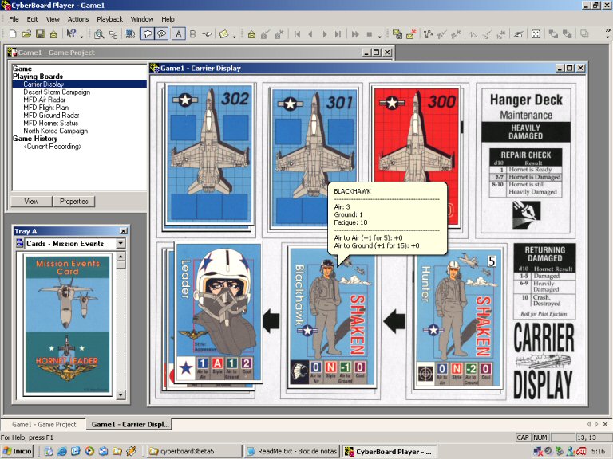
Task: Expand the toolbar overflow chevron
Action: coord(607,30)
